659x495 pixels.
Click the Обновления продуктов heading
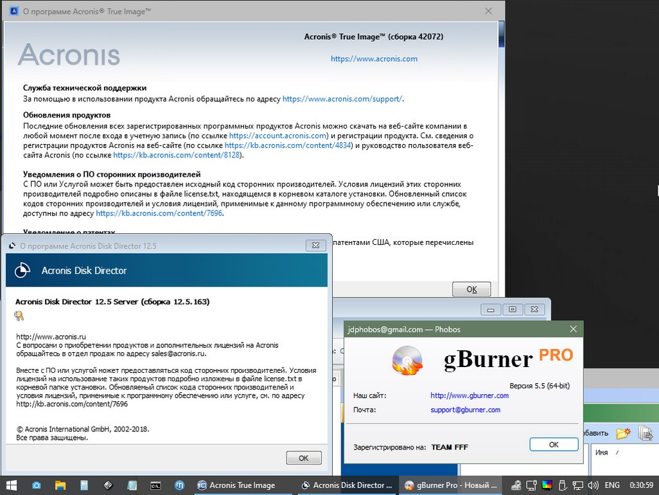[67, 115]
